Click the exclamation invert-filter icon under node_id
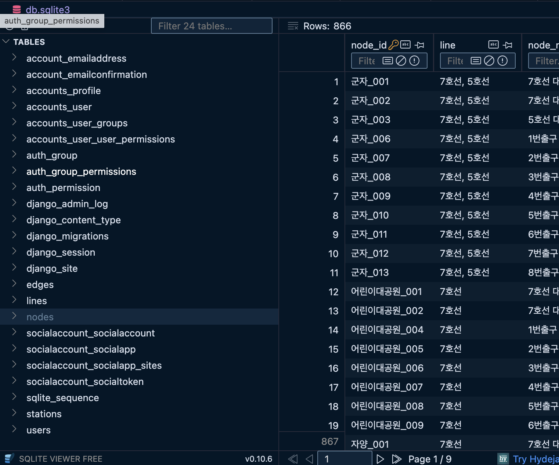 [414, 61]
